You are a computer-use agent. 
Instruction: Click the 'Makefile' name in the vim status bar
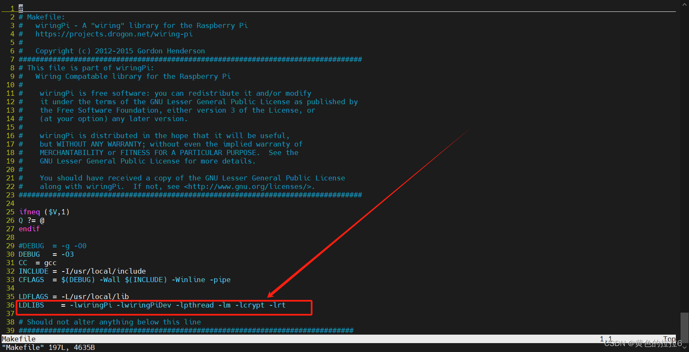(19, 339)
